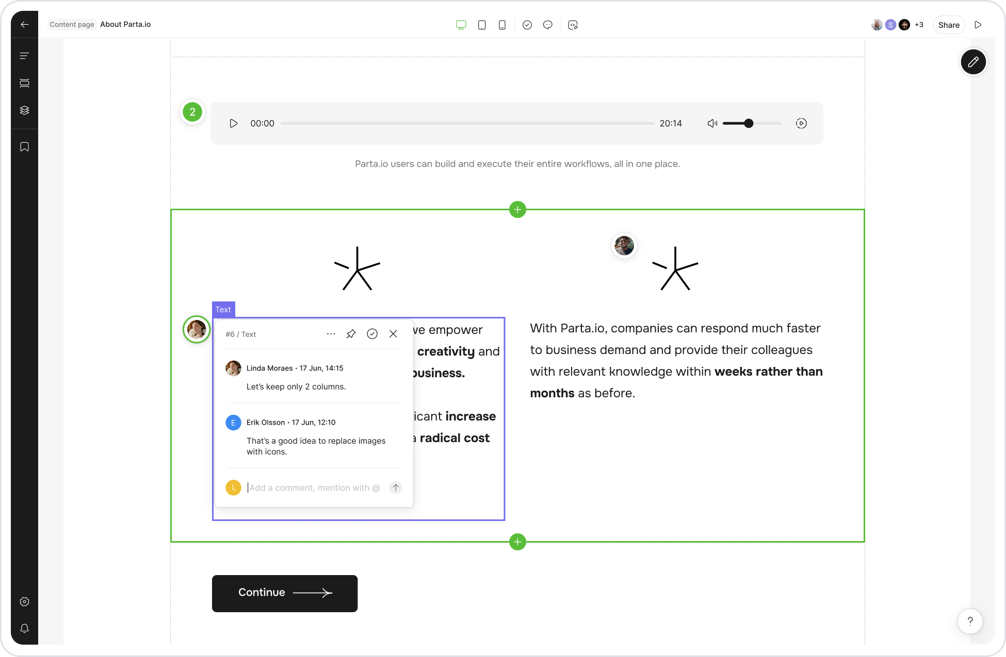Click the Share button
1006x657 pixels.
948,25
